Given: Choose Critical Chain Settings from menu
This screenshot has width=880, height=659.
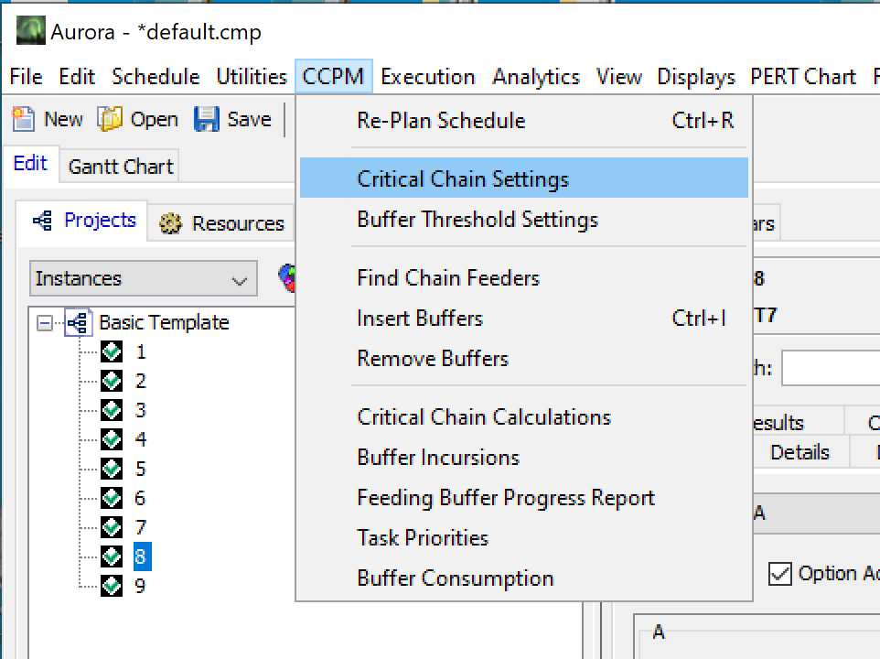Looking at the screenshot, I should pos(463,179).
